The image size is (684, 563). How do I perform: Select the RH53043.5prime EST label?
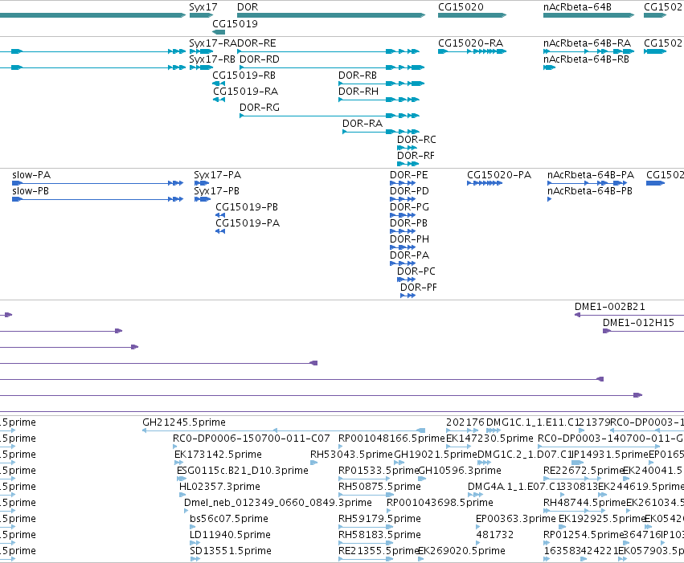351,455
